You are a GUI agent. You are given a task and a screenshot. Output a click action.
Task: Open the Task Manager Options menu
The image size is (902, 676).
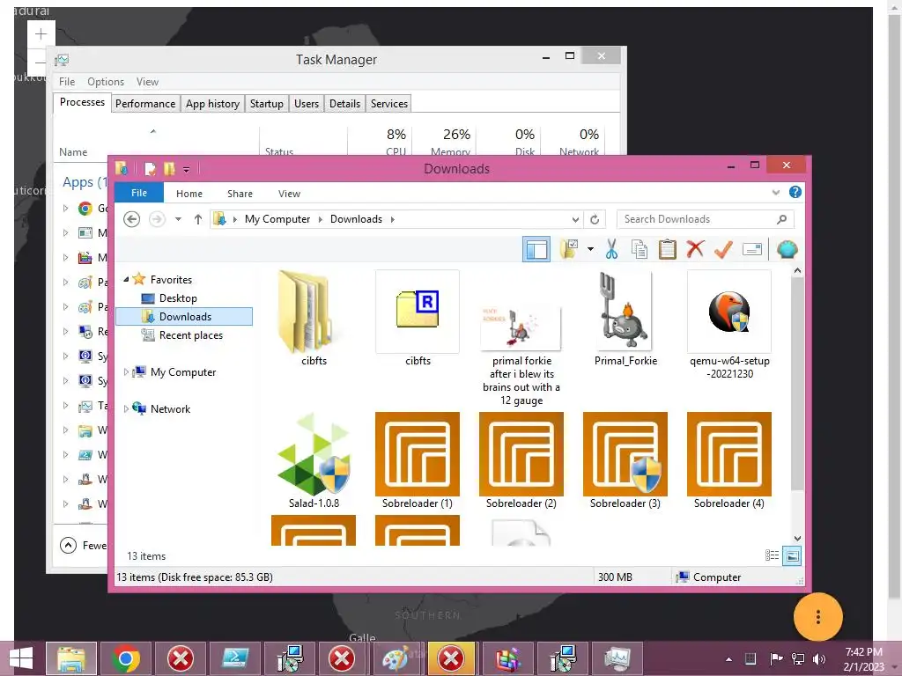106,82
